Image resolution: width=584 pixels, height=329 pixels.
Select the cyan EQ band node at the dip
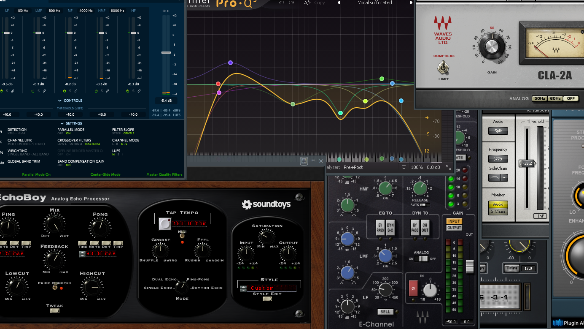[x=340, y=113]
